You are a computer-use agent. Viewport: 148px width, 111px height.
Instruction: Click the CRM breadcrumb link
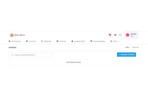pyautogui.click(x=127, y=47)
